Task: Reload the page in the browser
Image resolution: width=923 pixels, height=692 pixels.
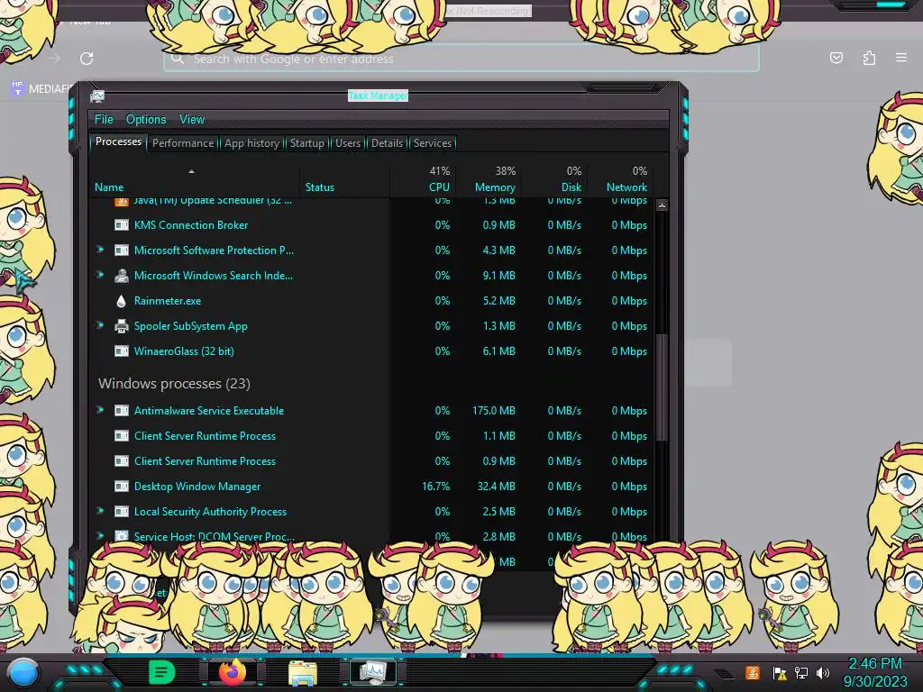Action: (87, 59)
